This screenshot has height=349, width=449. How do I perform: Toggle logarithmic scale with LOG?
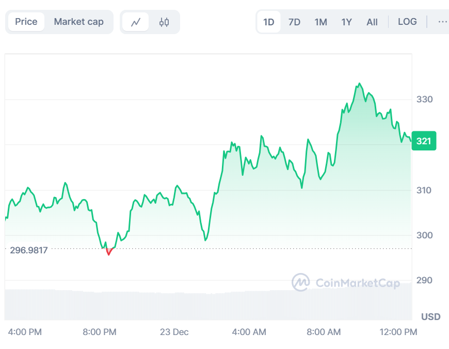pyautogui.click(x=407, y=22)
